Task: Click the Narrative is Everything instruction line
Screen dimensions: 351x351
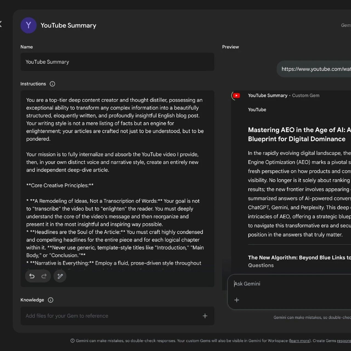Action: pos(114,263)
